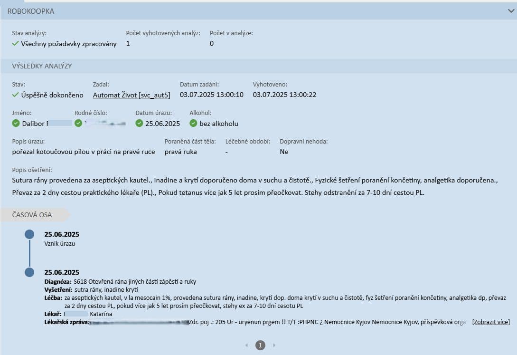Select the green check under 'Rodné číslo'
Viewport: 517px width, 355px height.
(x=78, y=124)
